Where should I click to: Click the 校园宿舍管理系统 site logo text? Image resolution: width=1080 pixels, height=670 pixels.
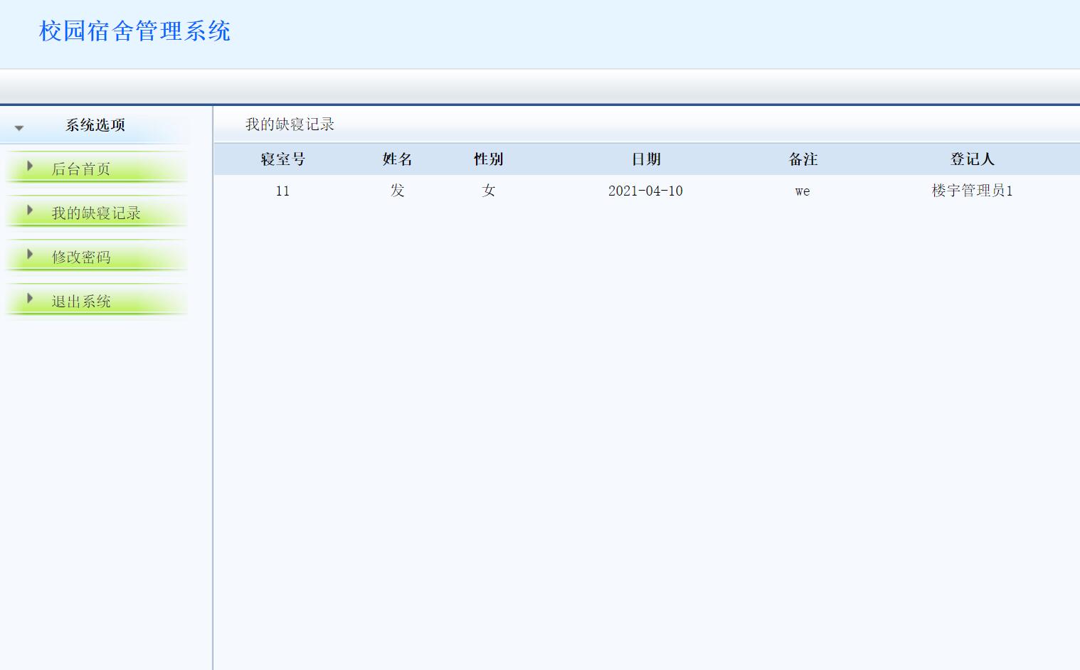[x=134, y=31]
